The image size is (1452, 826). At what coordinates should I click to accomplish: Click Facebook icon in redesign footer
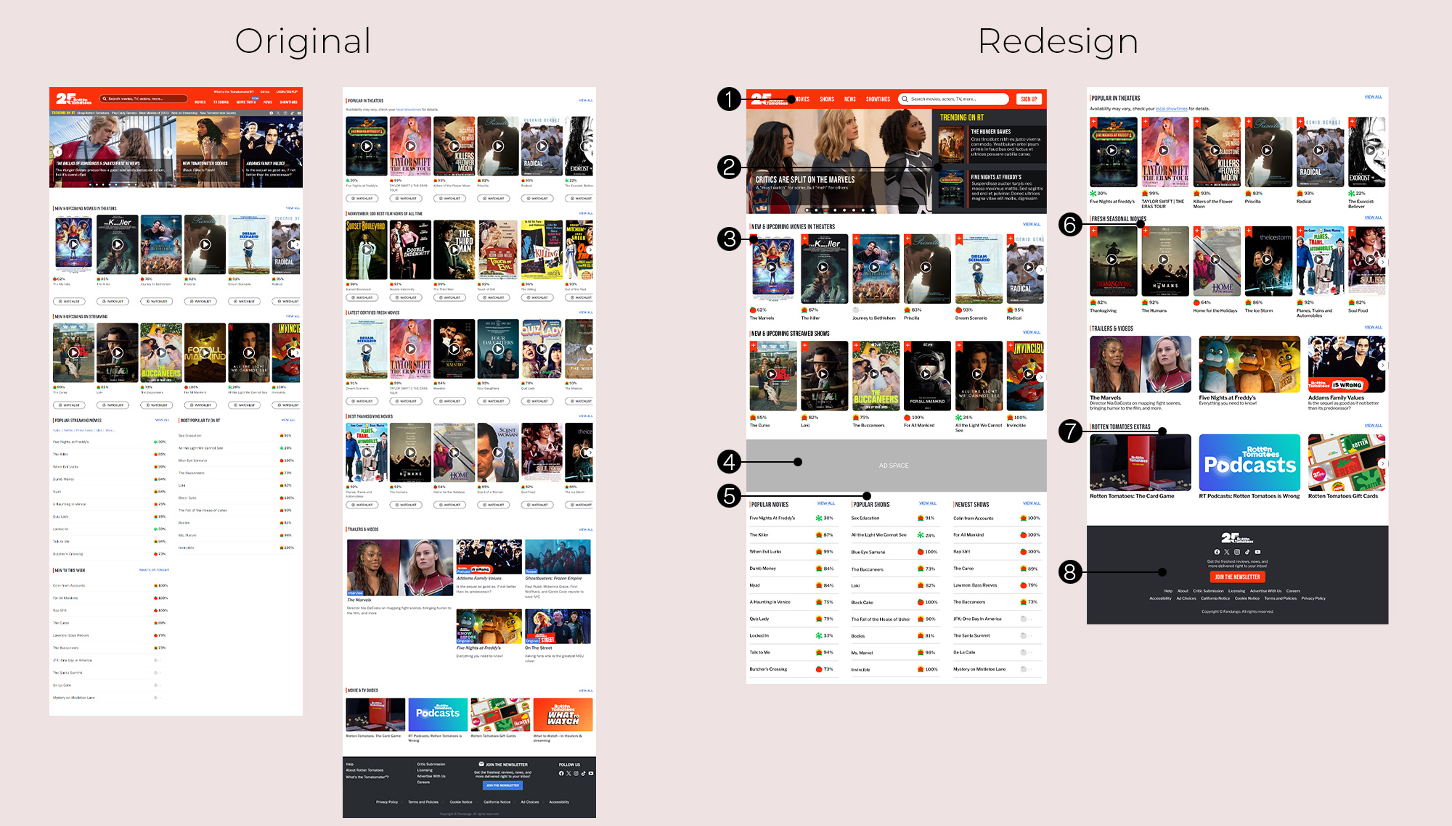1217,552
